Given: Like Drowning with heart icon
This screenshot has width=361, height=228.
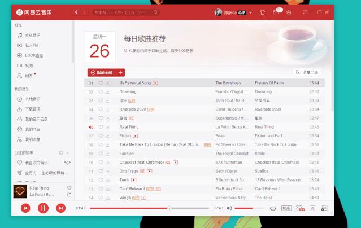Looking at the screenshot, I should [101, 91].
